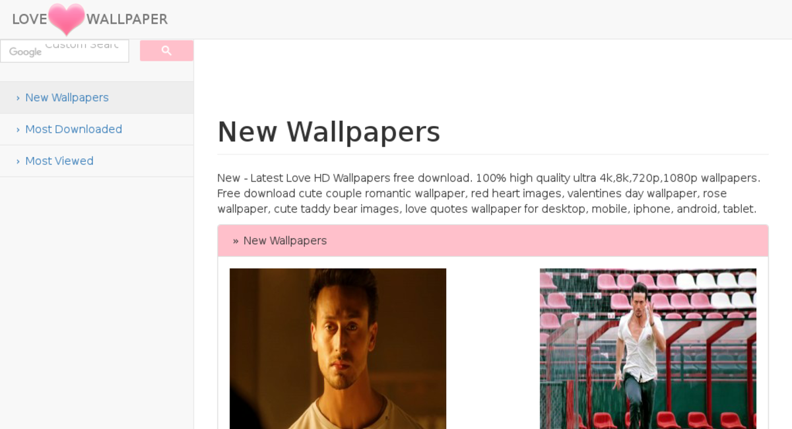792x429 pixels.
Task: Click the double-arrow icon in pink panel header
Action: coord(236,241)
